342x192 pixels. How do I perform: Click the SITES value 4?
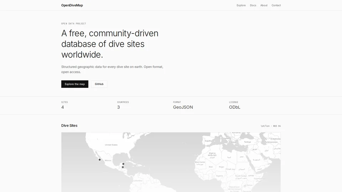coord(63,107)
